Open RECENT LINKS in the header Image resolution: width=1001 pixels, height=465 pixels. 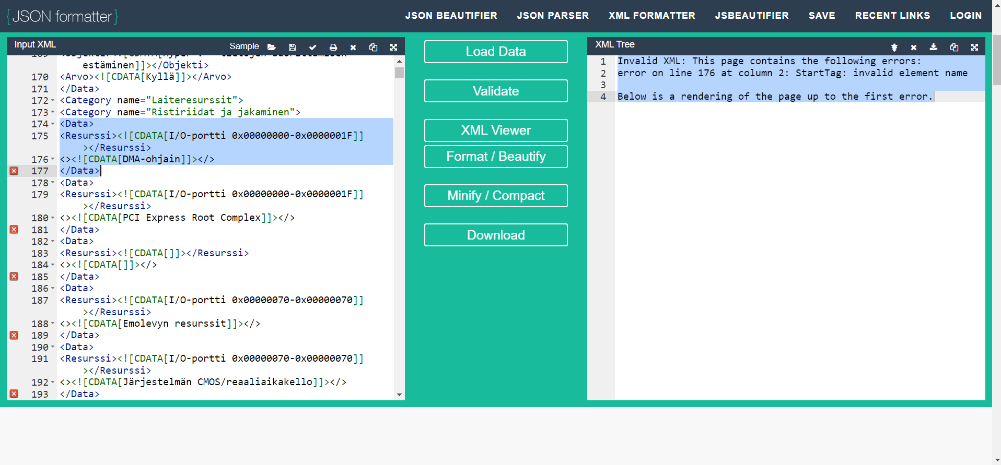pos(892,16)
